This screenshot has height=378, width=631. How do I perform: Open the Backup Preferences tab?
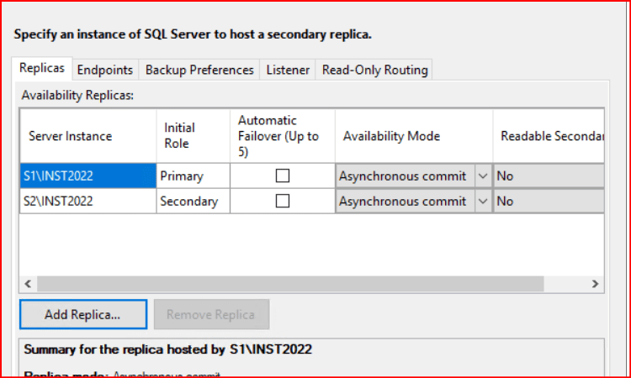[x=199, y=71]
